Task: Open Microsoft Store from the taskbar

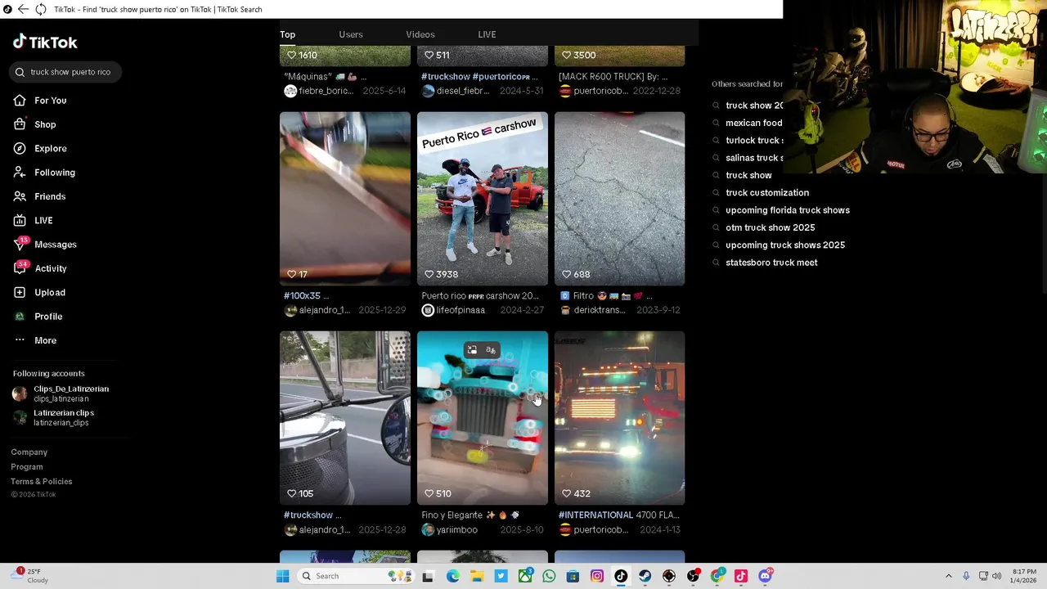Action: (x=573, y=576)
